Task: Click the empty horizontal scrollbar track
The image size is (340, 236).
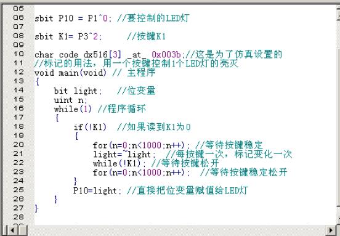Action: (x=177, y=230)
